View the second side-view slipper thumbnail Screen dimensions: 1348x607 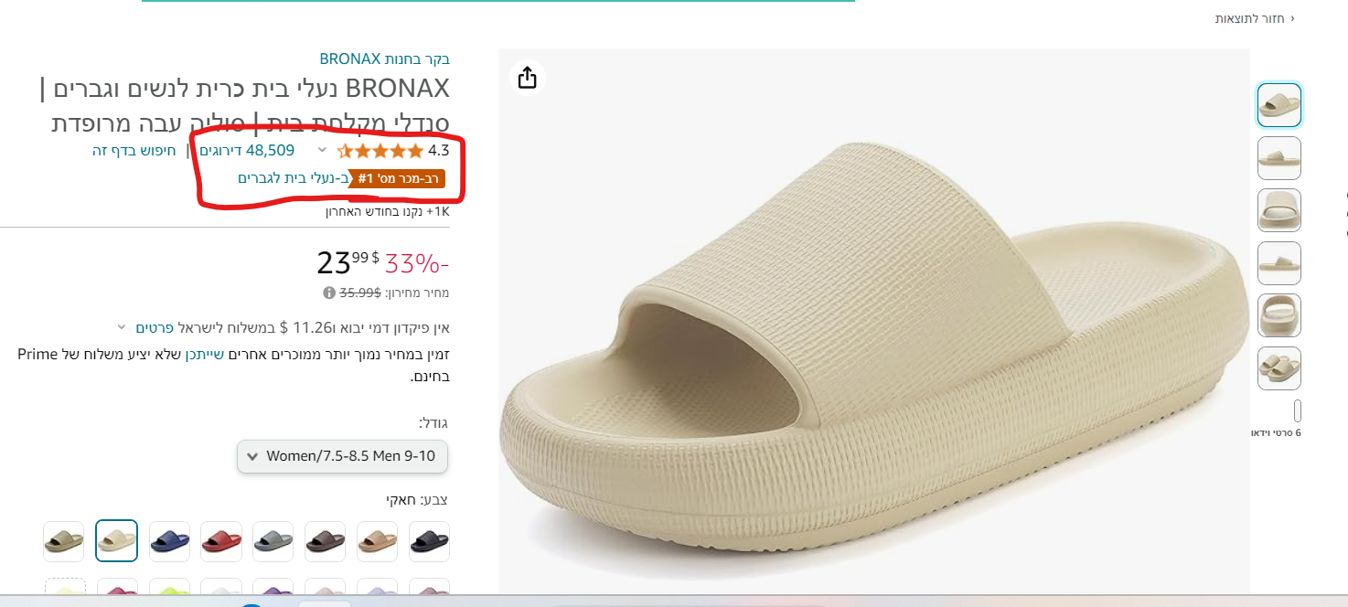pyautogui.click(x=1278, y=263)
